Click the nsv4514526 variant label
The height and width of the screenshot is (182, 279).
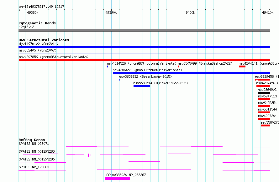pyautogui.click(x=142, y=63)
